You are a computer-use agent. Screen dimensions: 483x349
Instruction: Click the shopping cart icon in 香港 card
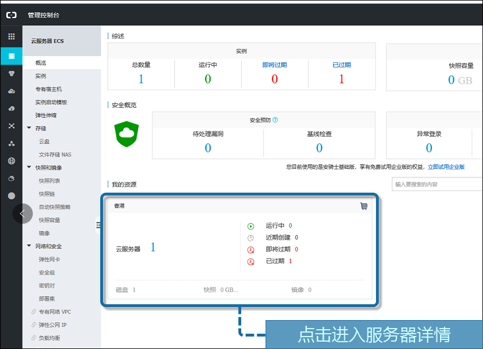tap(364, 206)
